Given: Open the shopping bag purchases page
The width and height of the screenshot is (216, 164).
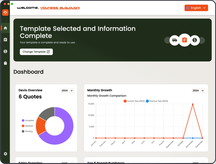Looking at the screenshot, I should click(x=5, y=63).
